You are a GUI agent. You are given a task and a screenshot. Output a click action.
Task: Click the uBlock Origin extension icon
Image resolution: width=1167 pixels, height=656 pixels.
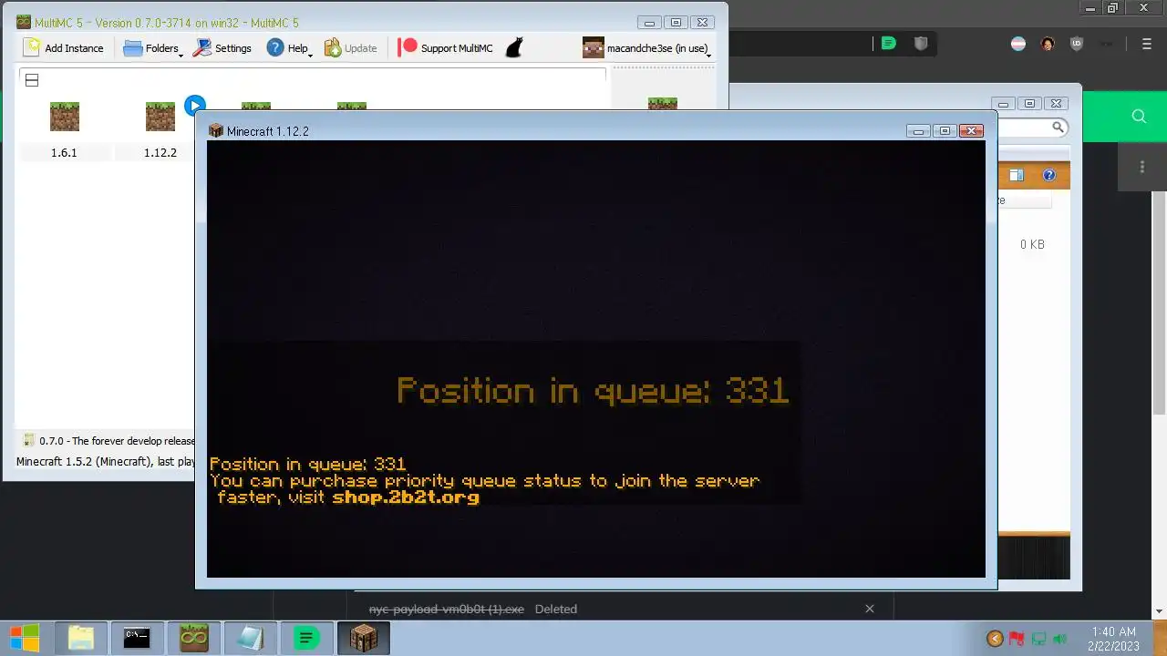tap(1077, 44)
